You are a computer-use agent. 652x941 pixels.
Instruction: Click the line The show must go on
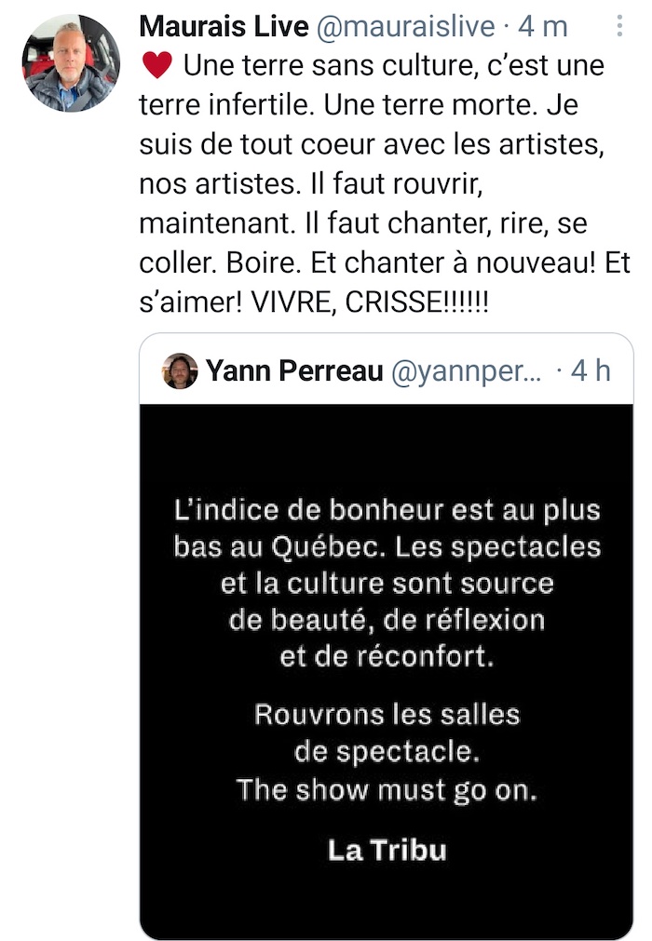[x=387, y=790]
